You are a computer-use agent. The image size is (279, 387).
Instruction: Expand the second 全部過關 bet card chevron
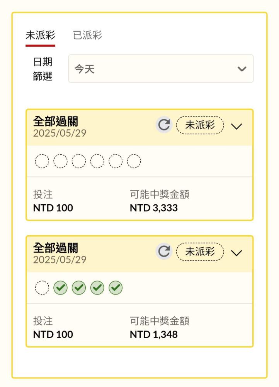(x=236, y=253)
